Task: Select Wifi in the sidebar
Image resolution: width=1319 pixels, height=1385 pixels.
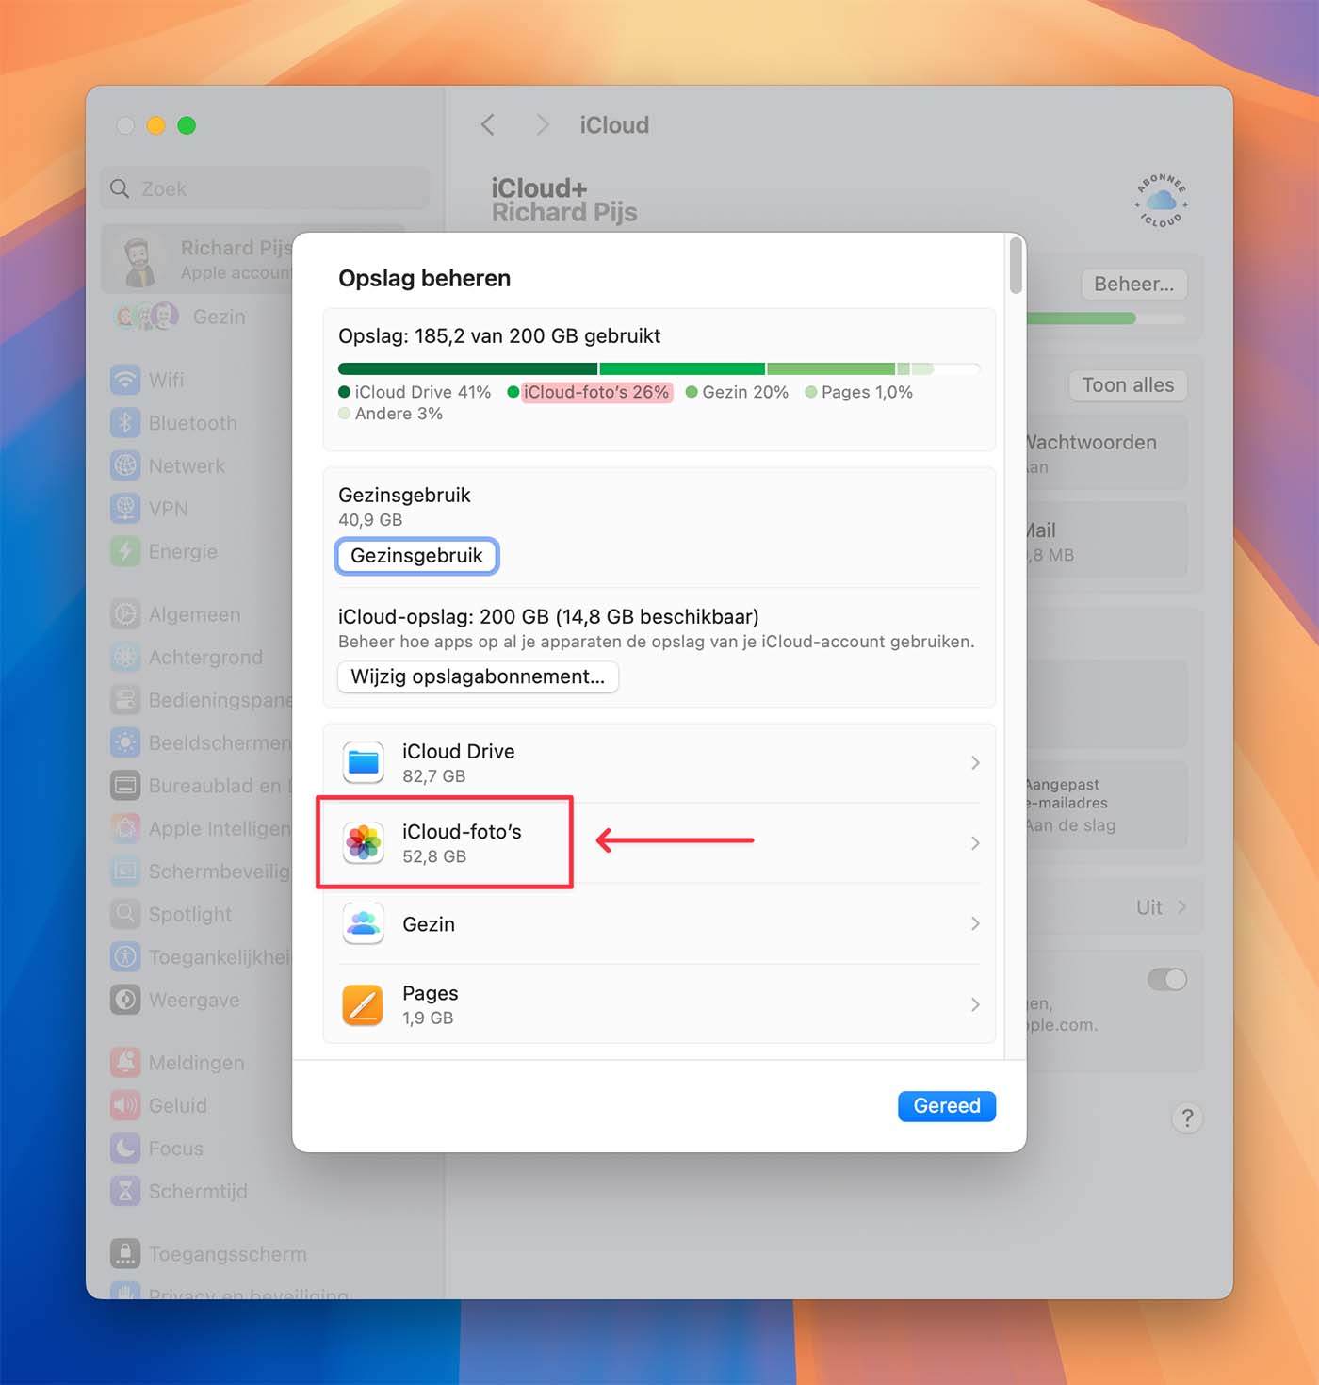Action: pos(167,380)
